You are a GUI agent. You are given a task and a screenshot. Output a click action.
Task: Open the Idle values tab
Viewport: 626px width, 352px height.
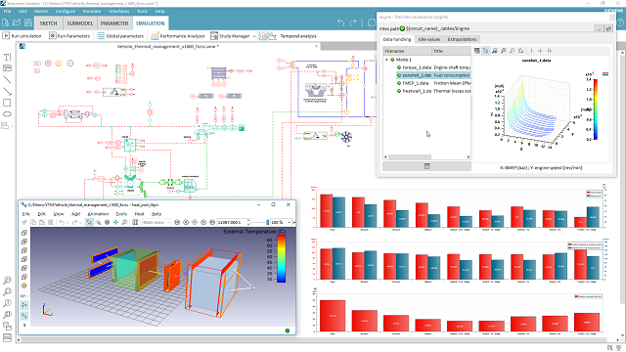click(429, 39)
